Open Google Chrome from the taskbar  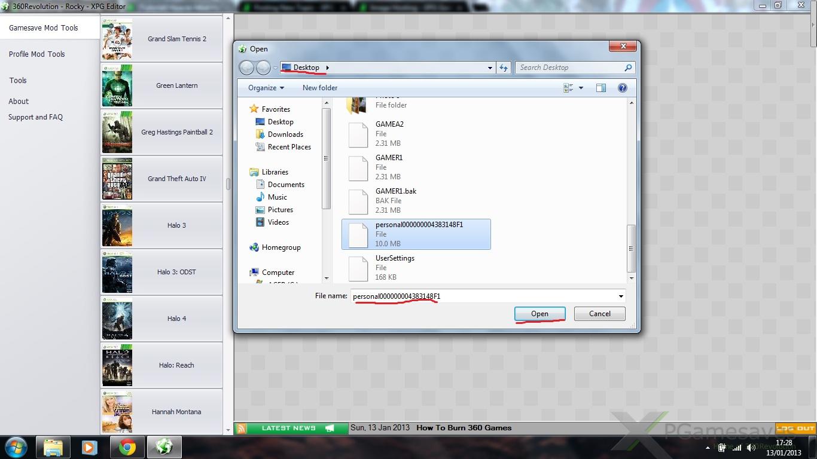[x=127, y=447]
